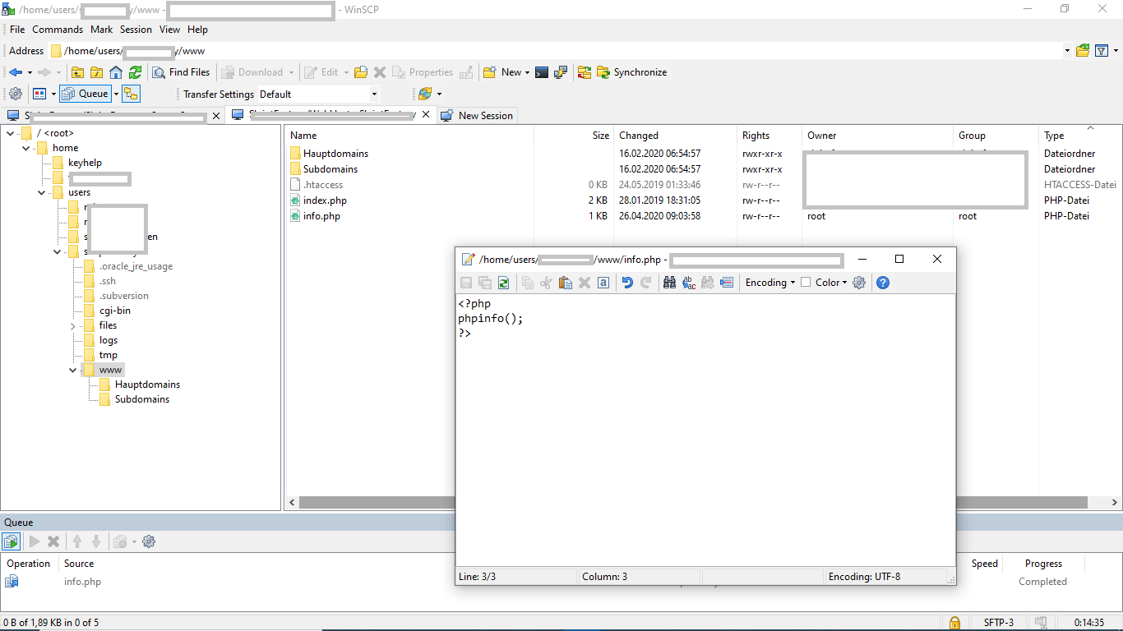Viewport: 1123px width, 631px height.
Task: Open the Commands menu
Action: (58, 30)
